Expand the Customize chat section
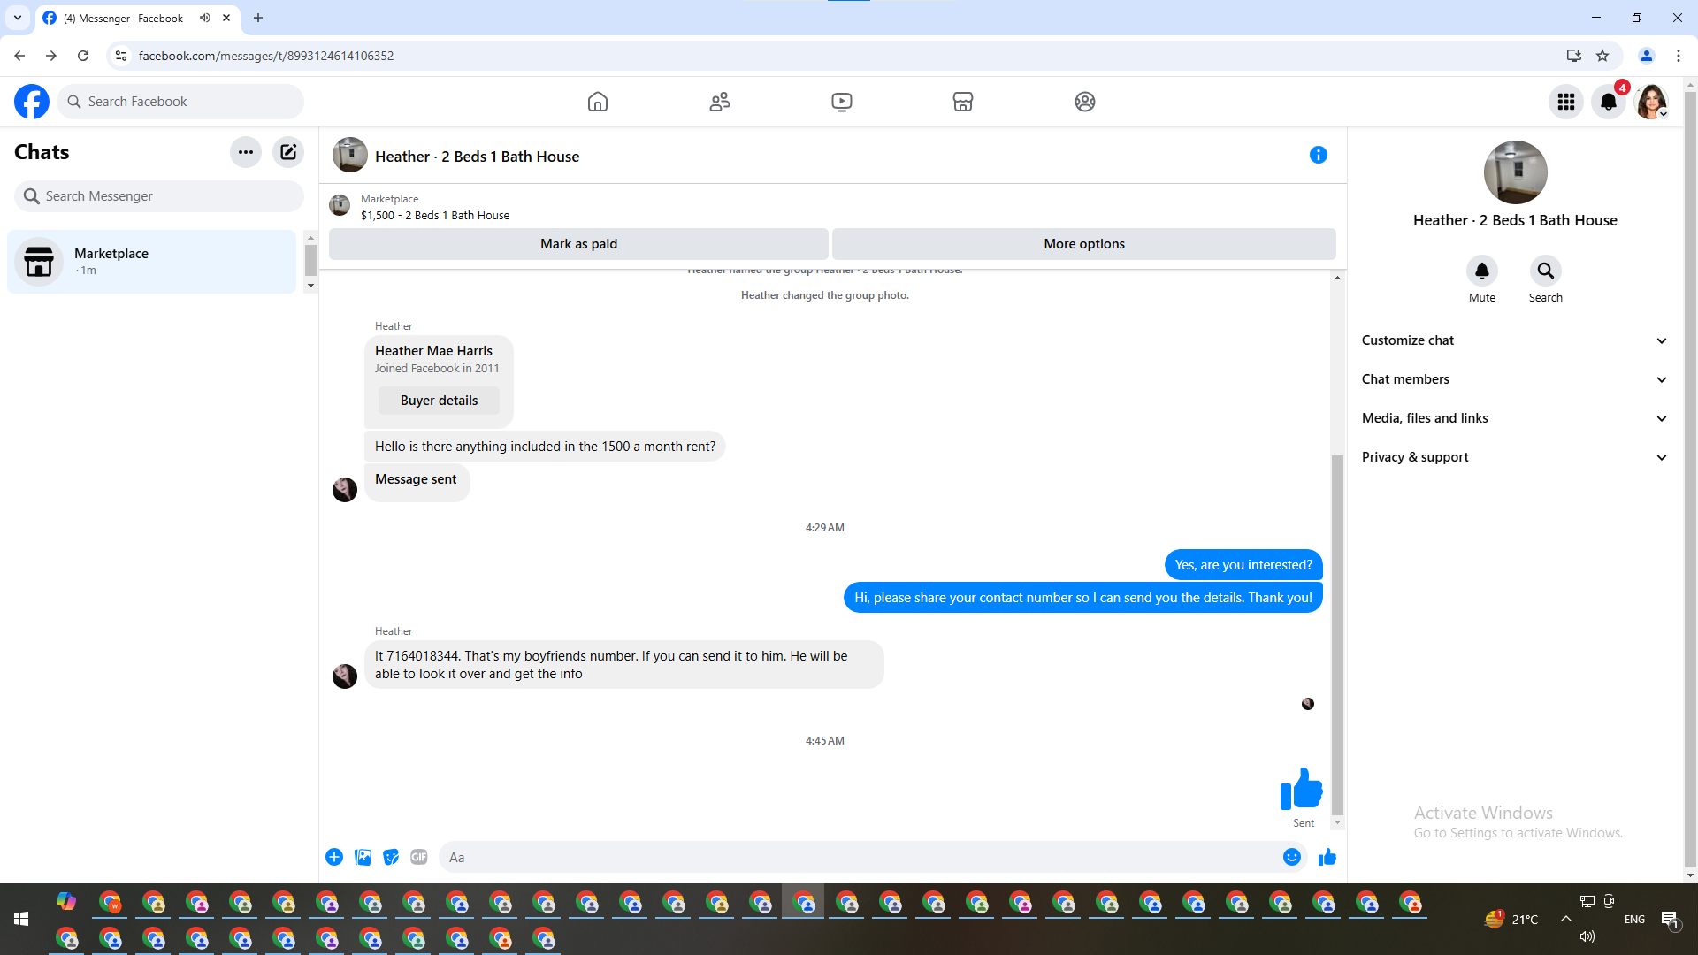 [1514, 340]
